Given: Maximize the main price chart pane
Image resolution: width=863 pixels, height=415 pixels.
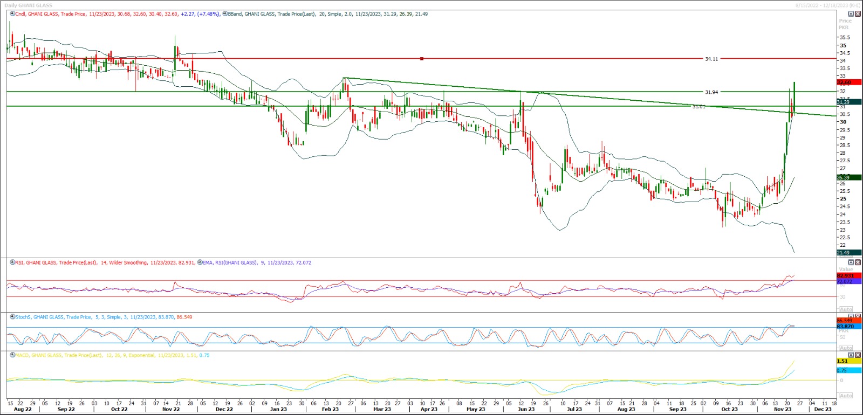Looking at the screenshot, I should tap(851, 13).
